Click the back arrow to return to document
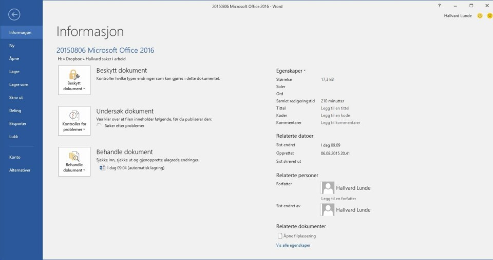Screen dimensions: 493x260 [14, 15]
